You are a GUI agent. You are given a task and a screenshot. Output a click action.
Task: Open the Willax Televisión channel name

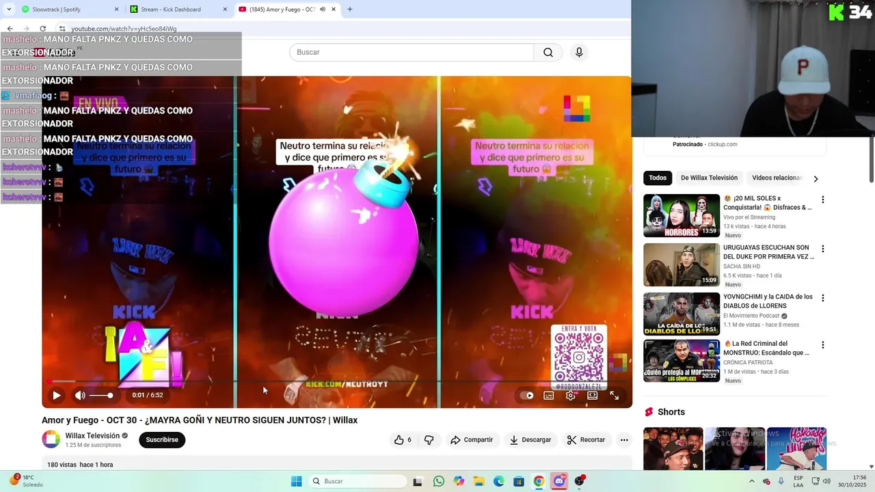point(92,435)
